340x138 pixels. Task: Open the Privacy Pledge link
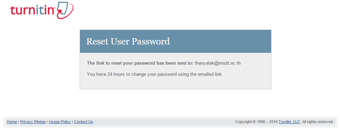pyautogui.click(x=33, y=122)
